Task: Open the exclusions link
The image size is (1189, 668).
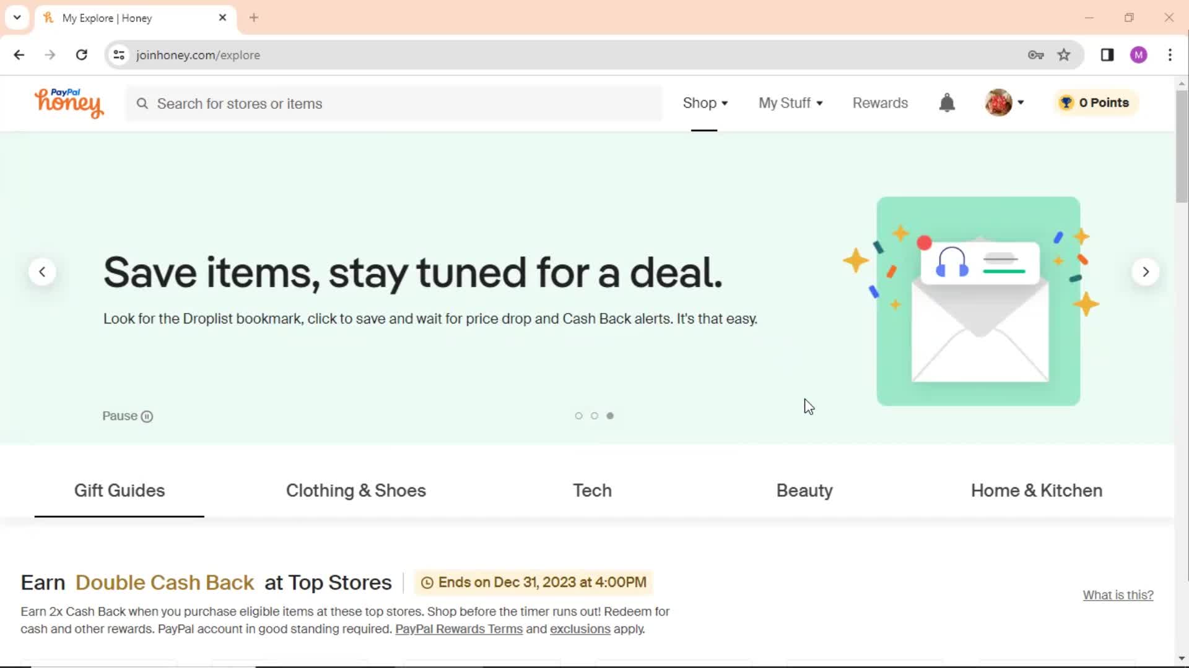Action: click(580, 629)
